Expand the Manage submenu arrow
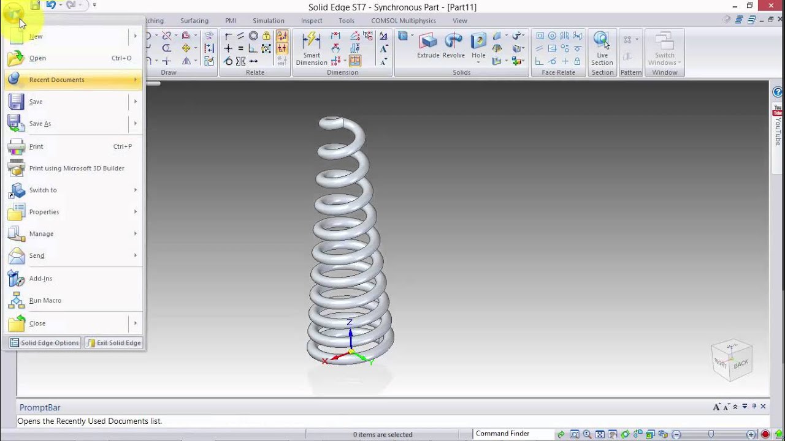Image resolution: width=785 pixels, height=441 pixels. [136, 234]
